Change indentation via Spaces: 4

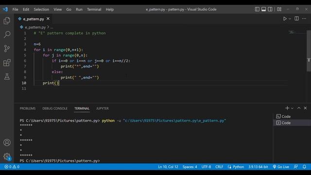coord(190,167)
